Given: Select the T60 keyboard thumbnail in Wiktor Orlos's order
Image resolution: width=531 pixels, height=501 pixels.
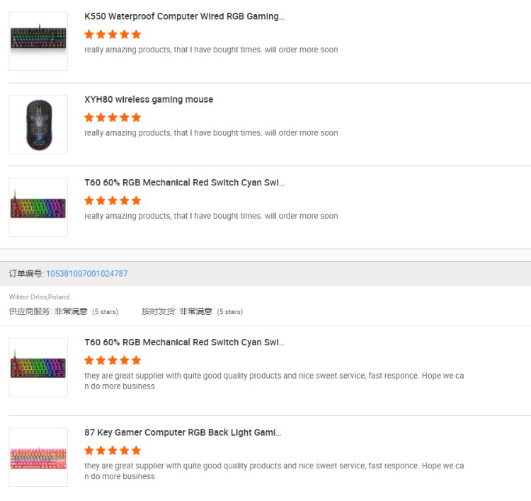Looking at the screenshot, I should tap(38, 367).
